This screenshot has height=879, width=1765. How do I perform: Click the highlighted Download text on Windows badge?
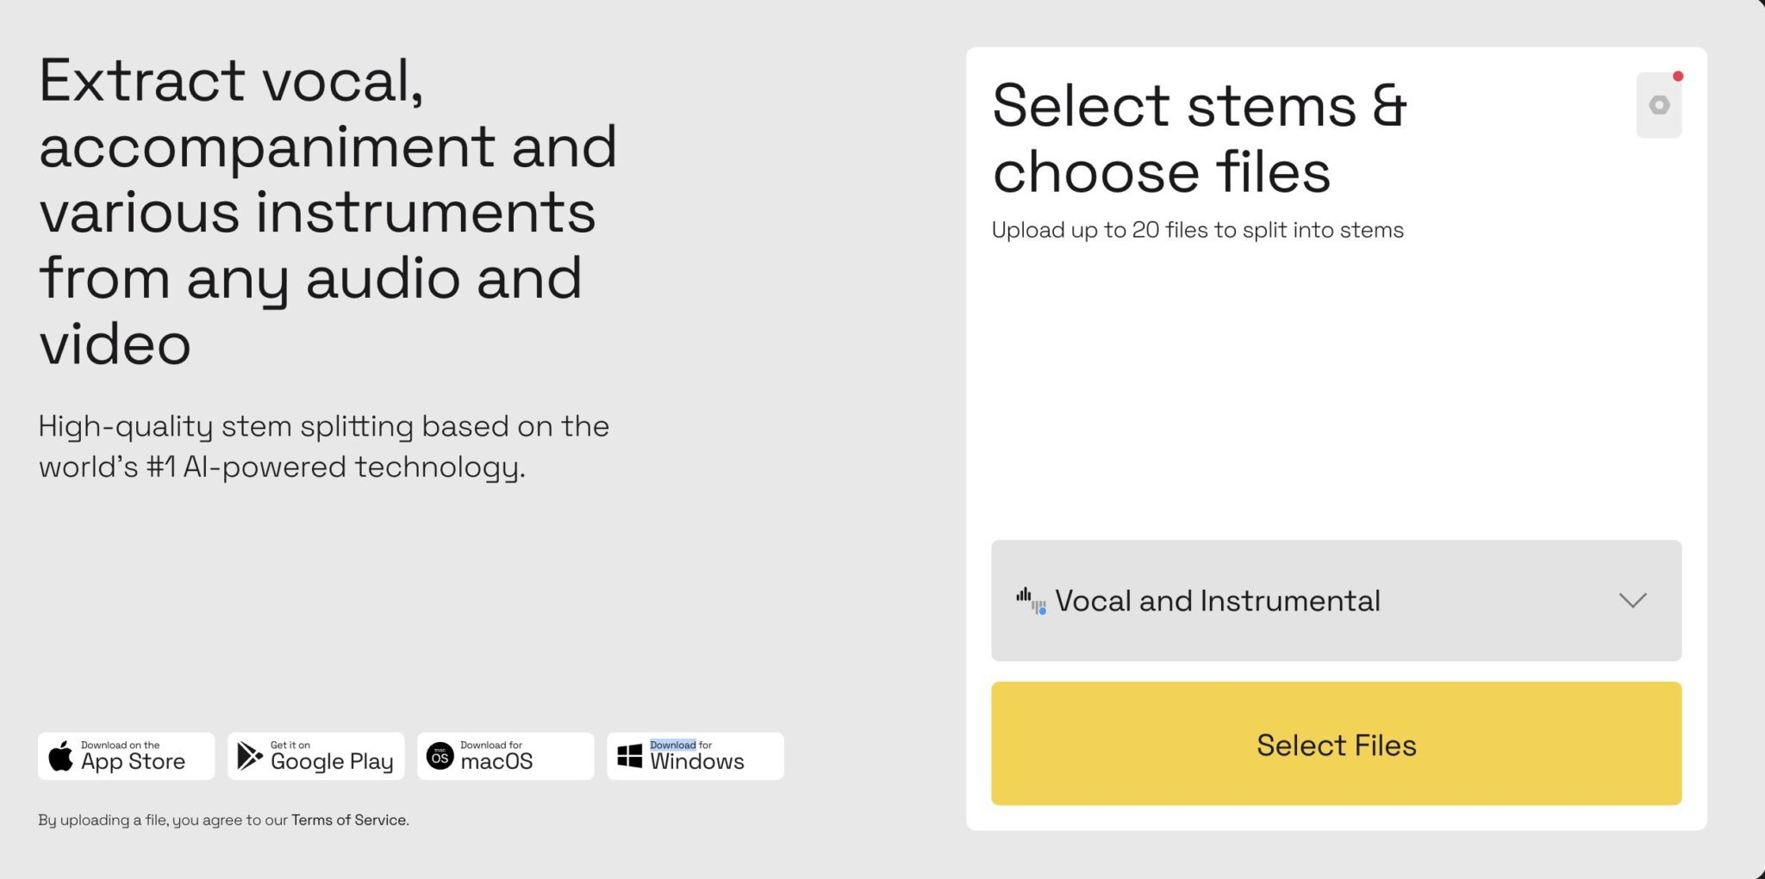(x=672, y=745)
